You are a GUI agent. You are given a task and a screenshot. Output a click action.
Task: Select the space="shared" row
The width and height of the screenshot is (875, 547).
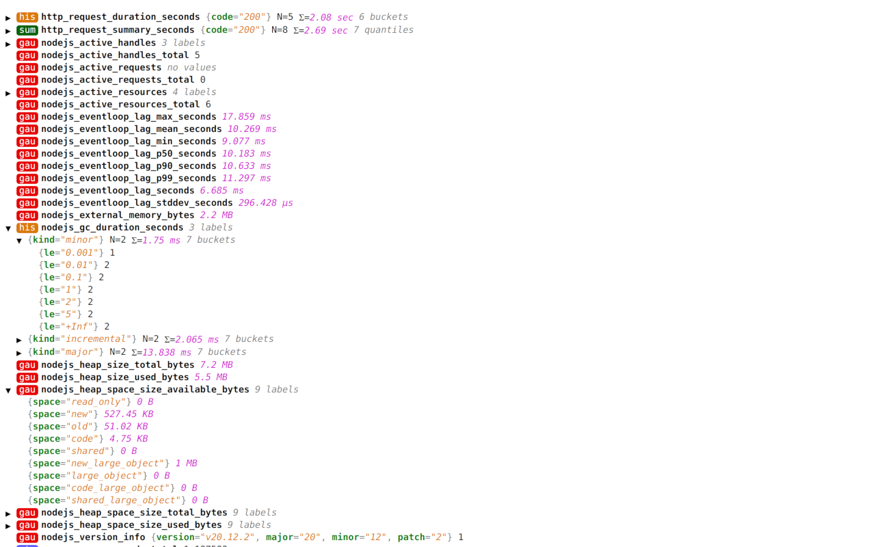click(x=82, y=451)
